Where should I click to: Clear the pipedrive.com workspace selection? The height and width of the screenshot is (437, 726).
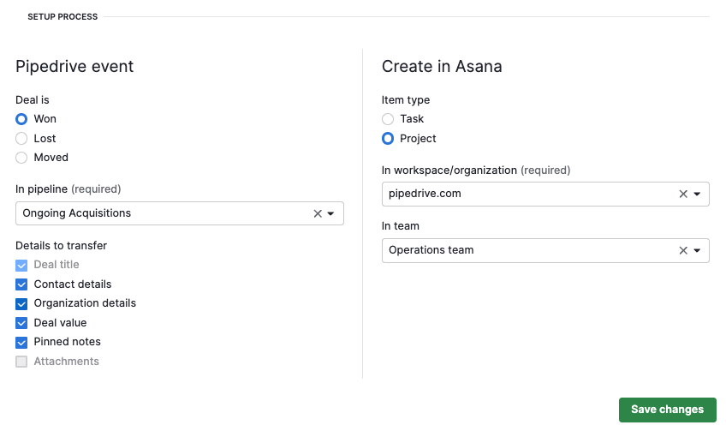(x=683, y=195)
